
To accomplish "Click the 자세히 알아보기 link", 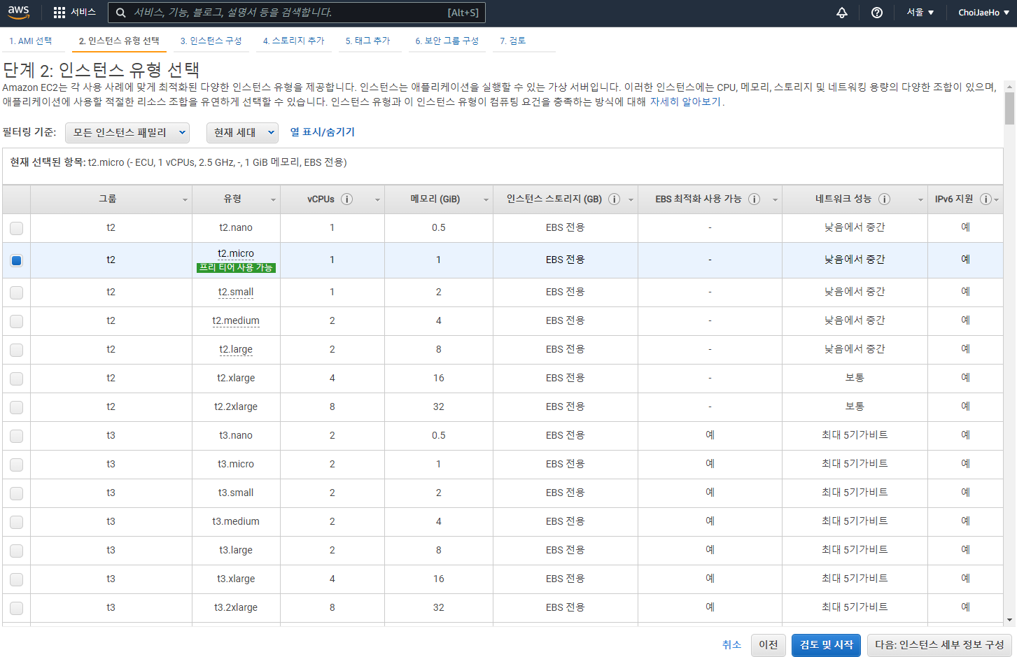I will (x=685, y=101).
